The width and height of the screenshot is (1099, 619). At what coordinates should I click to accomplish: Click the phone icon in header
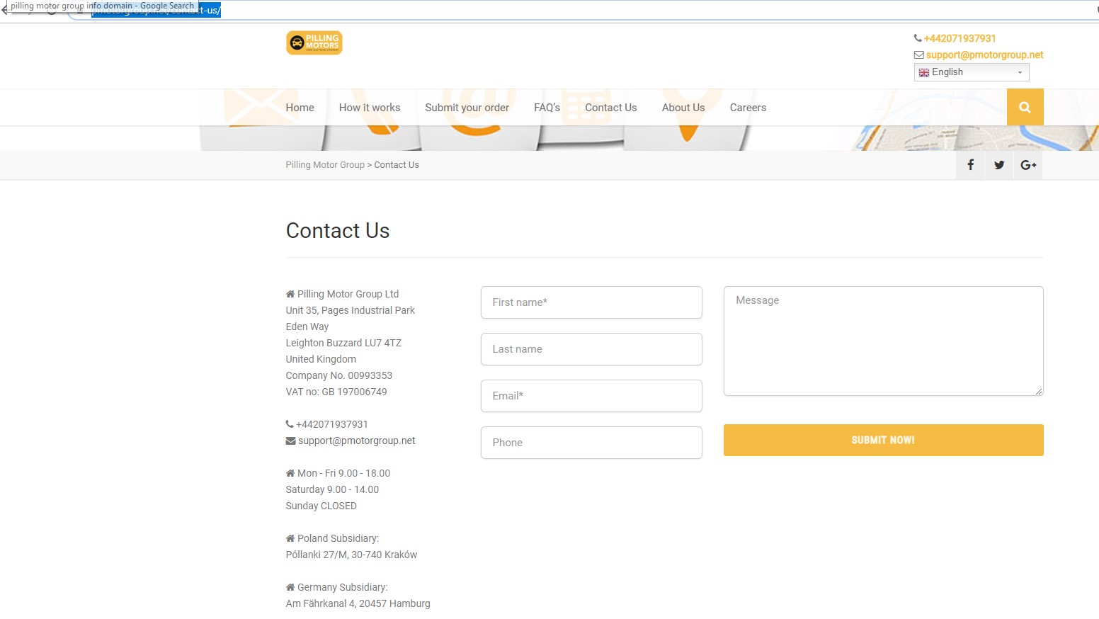(x=918, y=38)
